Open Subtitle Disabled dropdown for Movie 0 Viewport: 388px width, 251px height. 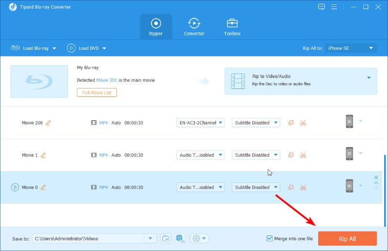click(x=256, y=187)
